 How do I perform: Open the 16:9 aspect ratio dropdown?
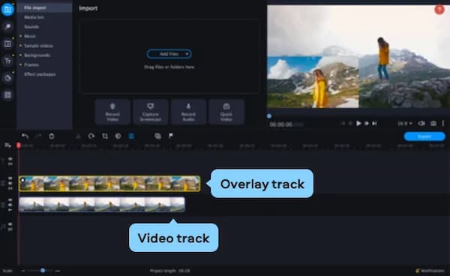pos(405,124)
